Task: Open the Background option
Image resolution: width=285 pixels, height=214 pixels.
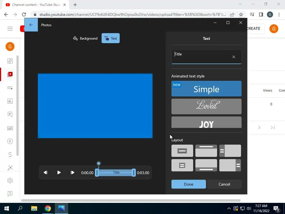Action: 85,38
